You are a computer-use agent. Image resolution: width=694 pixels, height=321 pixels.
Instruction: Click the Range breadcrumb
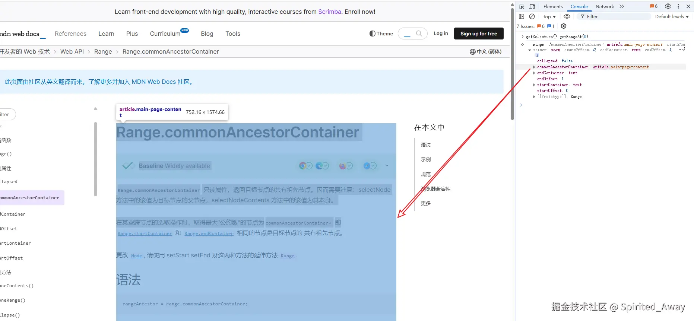pyautogui.click(x=103, y=51)
